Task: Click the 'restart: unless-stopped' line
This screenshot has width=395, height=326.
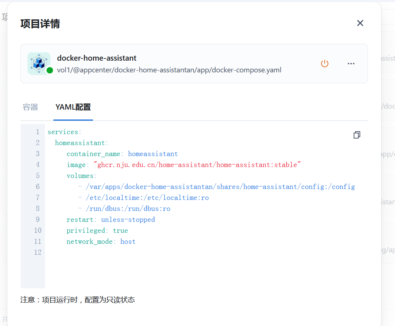Action: [111, 220]
